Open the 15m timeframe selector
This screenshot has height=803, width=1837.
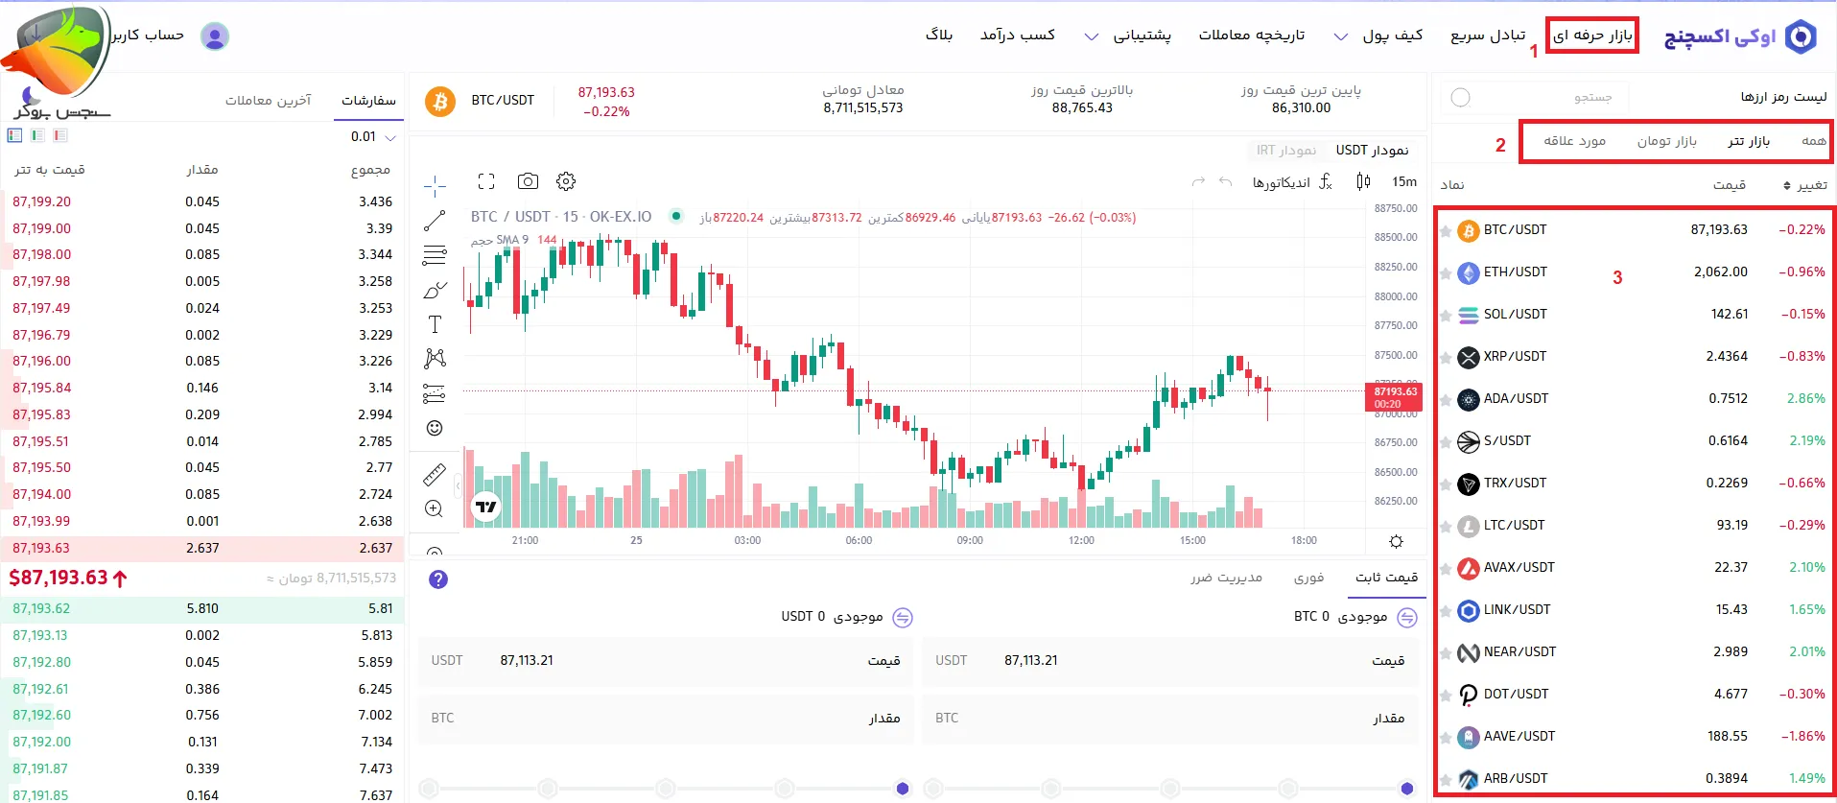pyautogui.click(x=1402, y=181)
